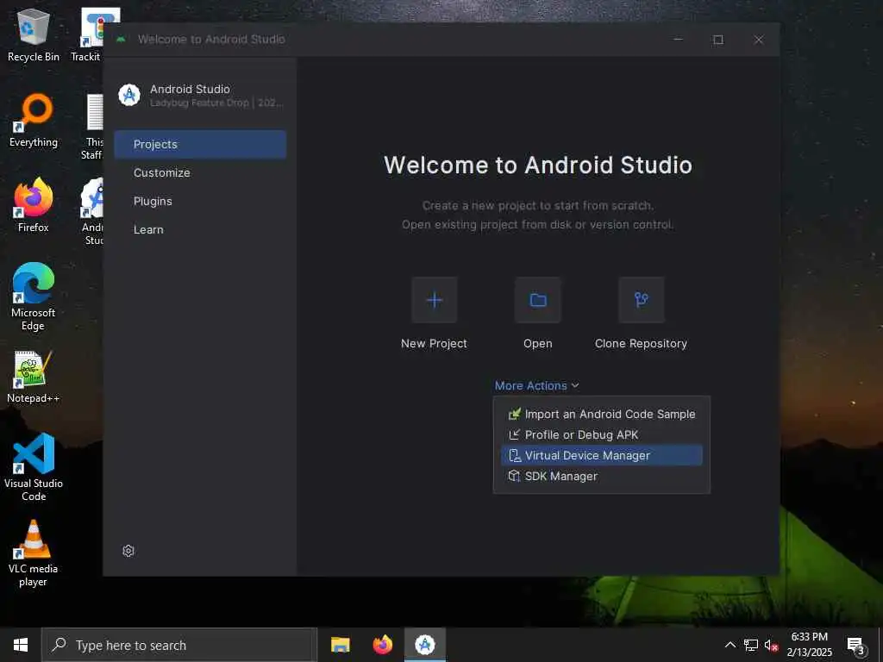Click the SDK Manager box icon

(514, 476)
